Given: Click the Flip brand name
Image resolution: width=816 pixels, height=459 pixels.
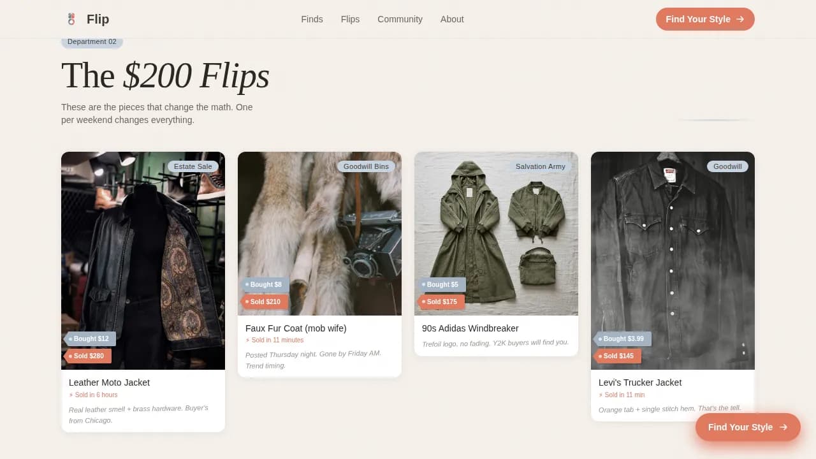Looking at the screenshot, I should pos(98,19).
